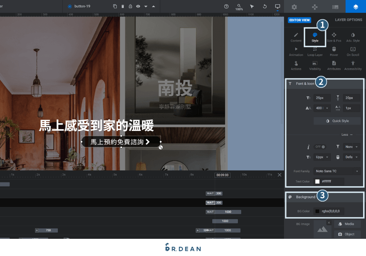Click the Media button under BG Image
The height and width of the screenshot is (256, 366).
347,224
